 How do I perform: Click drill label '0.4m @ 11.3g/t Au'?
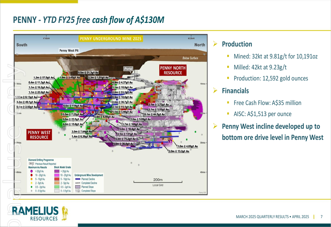(39, 83)
